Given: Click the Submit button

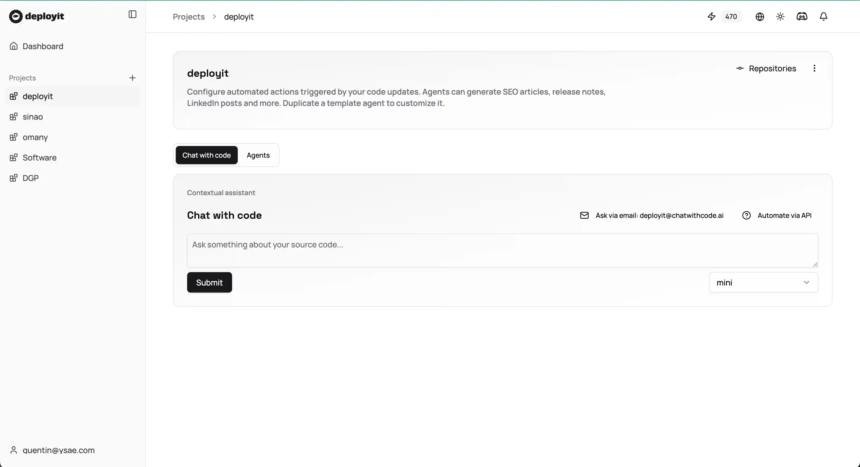Looking at the screenshot, I should point(209,282).
